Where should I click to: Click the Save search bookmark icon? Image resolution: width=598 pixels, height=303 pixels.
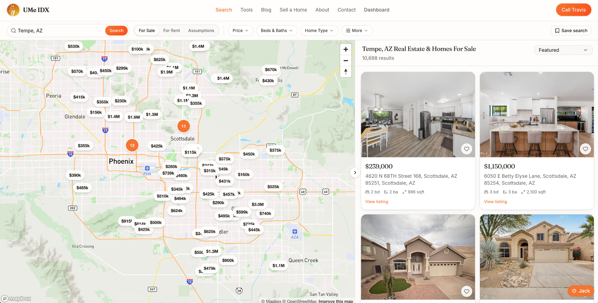pos(557,31)
